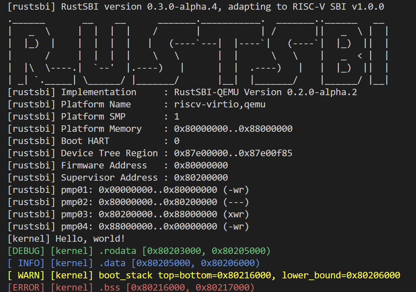The image size is (416, 292).
Task: Click the lower_bound=0x80206000 text in the warning
Action: coord(341,275)
